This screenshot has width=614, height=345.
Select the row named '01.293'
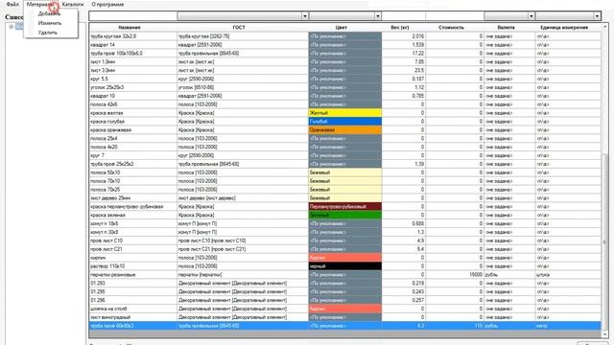point(345,284)
